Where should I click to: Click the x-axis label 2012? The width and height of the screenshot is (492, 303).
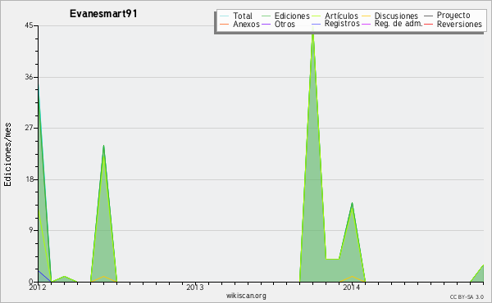[x=38, y=287]
